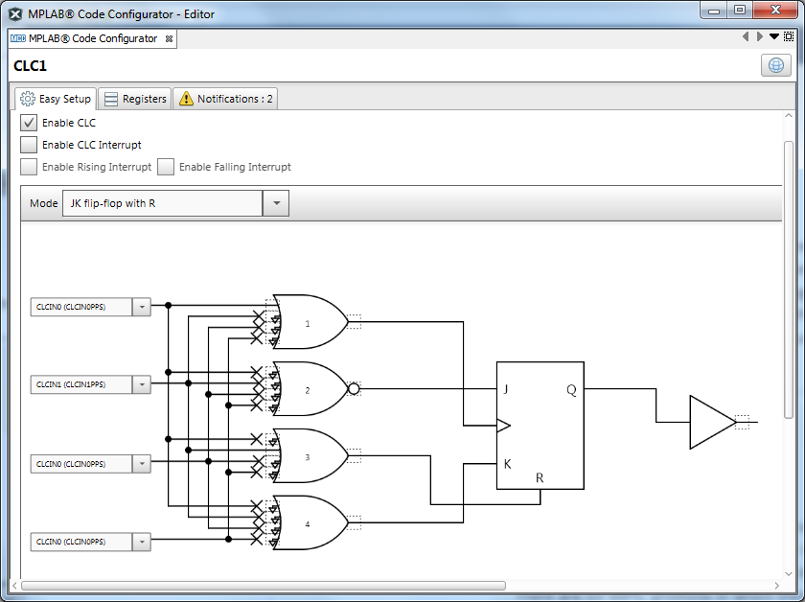Click the warning triangle on Notifications tab
805x602 pixels.
186,99
